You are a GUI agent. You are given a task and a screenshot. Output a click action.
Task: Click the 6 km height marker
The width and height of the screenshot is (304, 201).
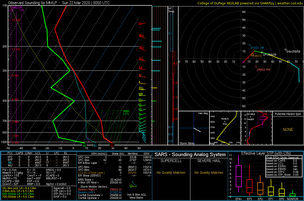pyautogui.click(x=15, y=99)
